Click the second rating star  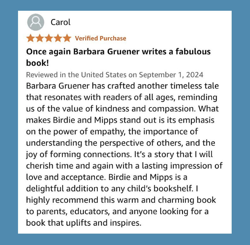40,38
